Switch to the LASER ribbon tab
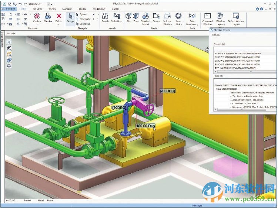Image resolution: width=278 pixels, height=208 pixels. click(115, 9)
